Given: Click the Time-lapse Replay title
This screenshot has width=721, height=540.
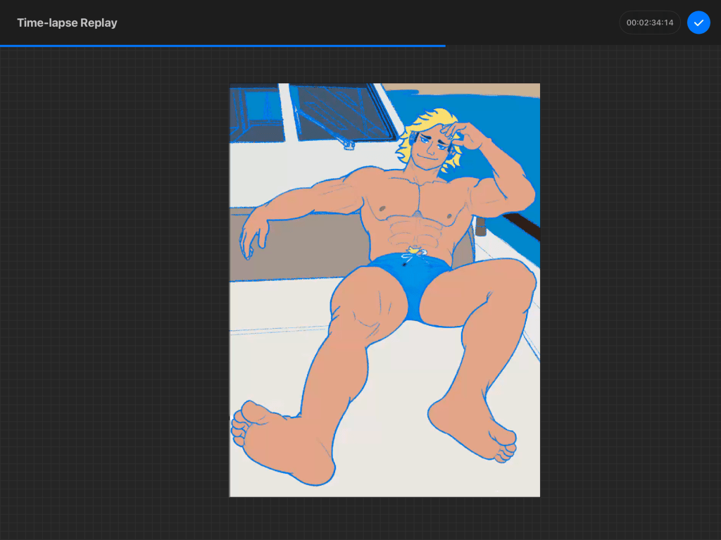Looking at the screenshot, I should tap(67, 23).
